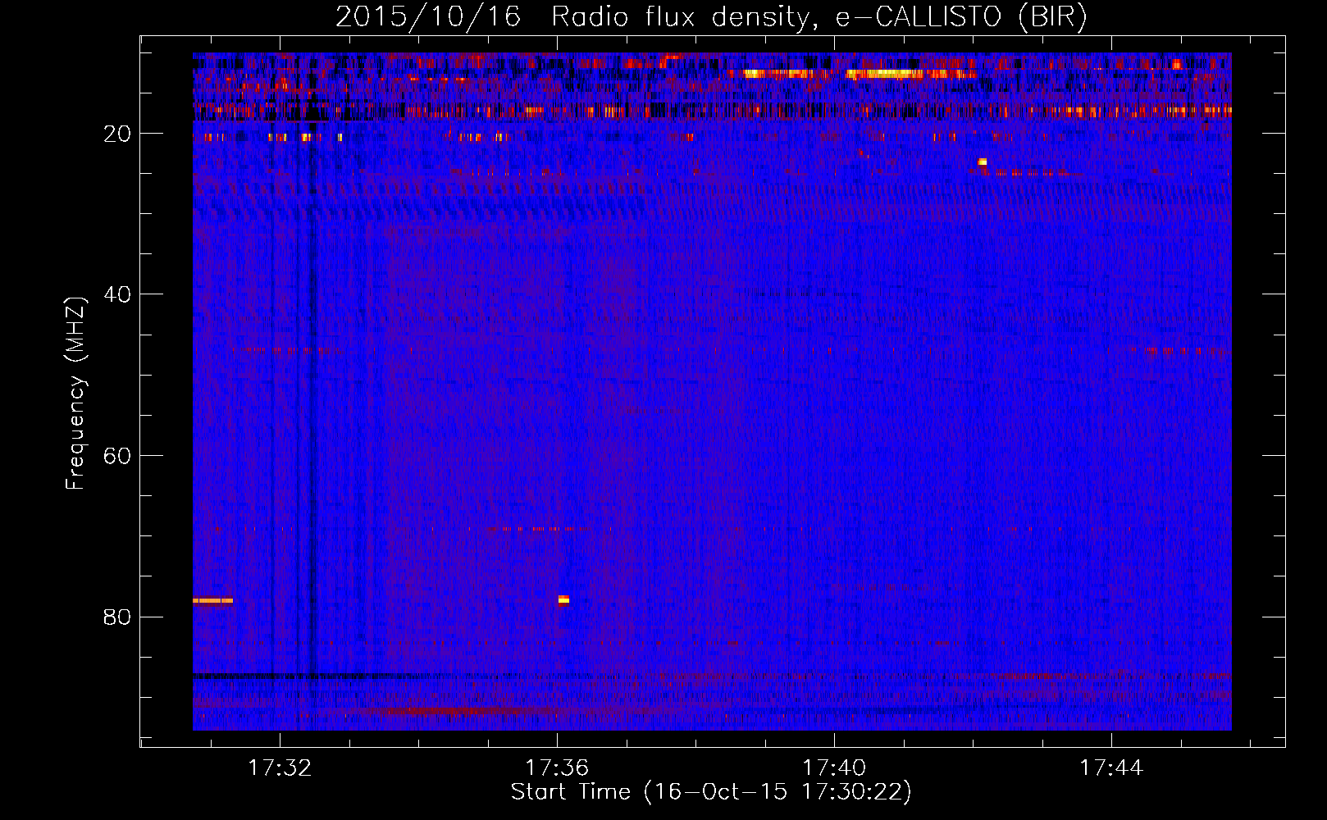
Task: Click the "40" frequency tick label
Action: point(117,294)
